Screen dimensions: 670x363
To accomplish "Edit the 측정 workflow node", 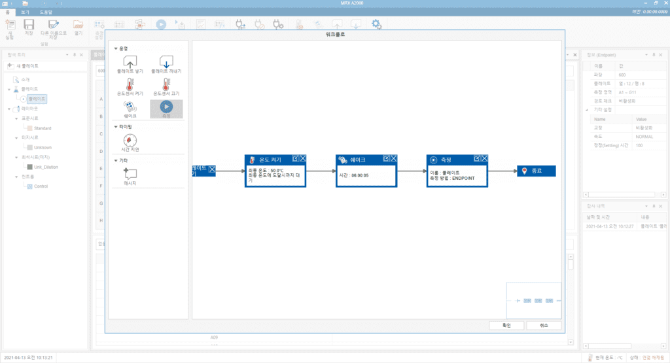I will pos(477,158).
